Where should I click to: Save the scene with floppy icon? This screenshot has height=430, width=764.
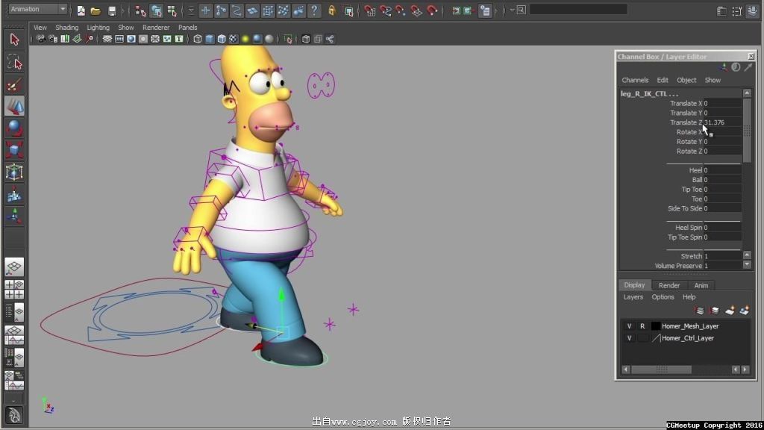(112, 10)
